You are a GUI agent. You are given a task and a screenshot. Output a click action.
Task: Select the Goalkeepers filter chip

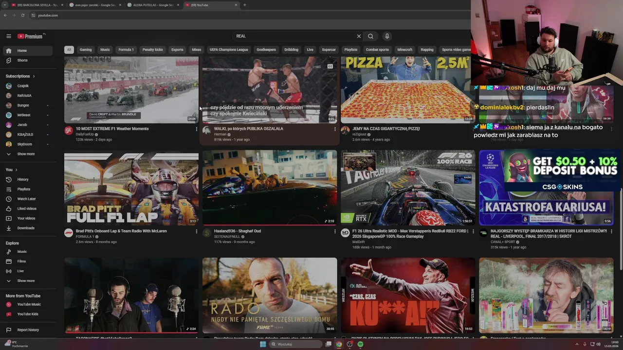point(266,50)
